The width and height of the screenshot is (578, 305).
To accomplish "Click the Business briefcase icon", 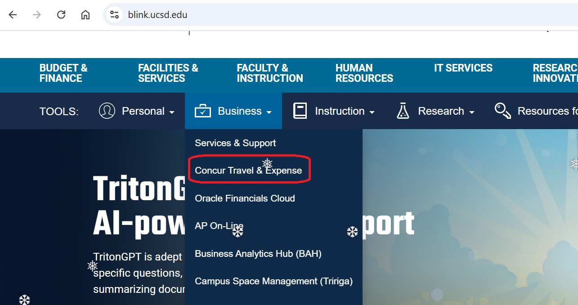I will (x=202, y=111).
